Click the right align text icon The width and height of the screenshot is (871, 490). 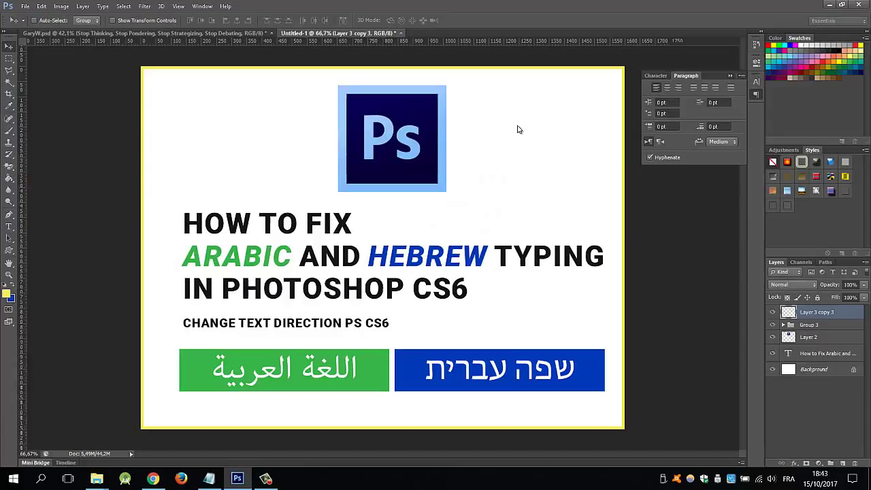point(678,87)
